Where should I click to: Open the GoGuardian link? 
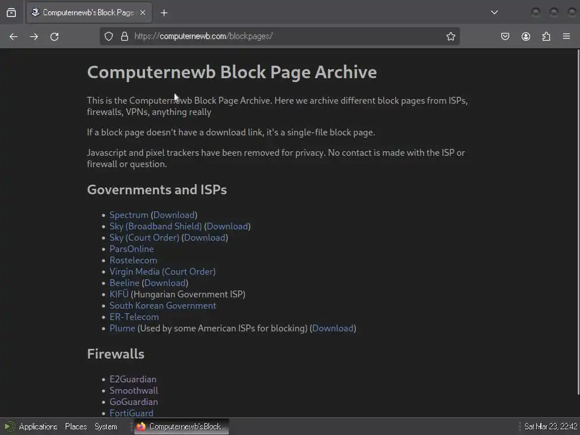coord(134,402)
